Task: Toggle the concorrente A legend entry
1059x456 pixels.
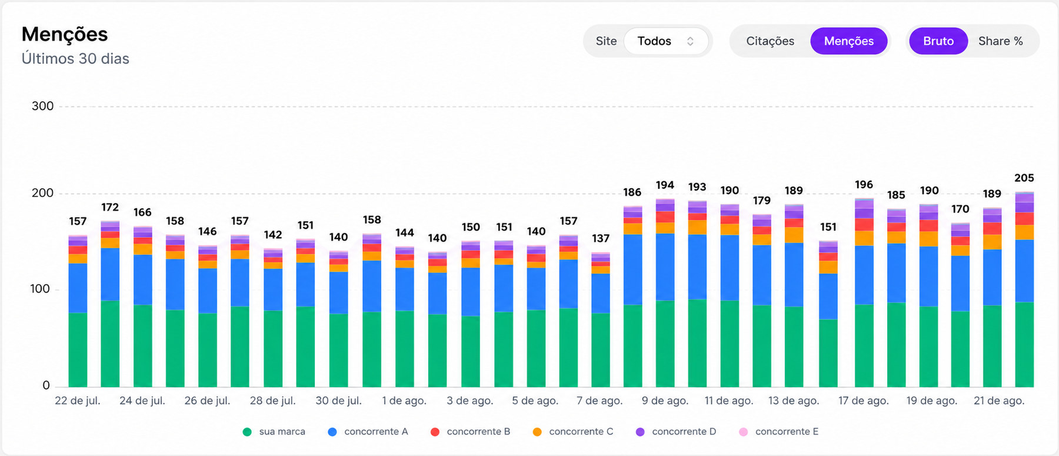Action: 368,431
